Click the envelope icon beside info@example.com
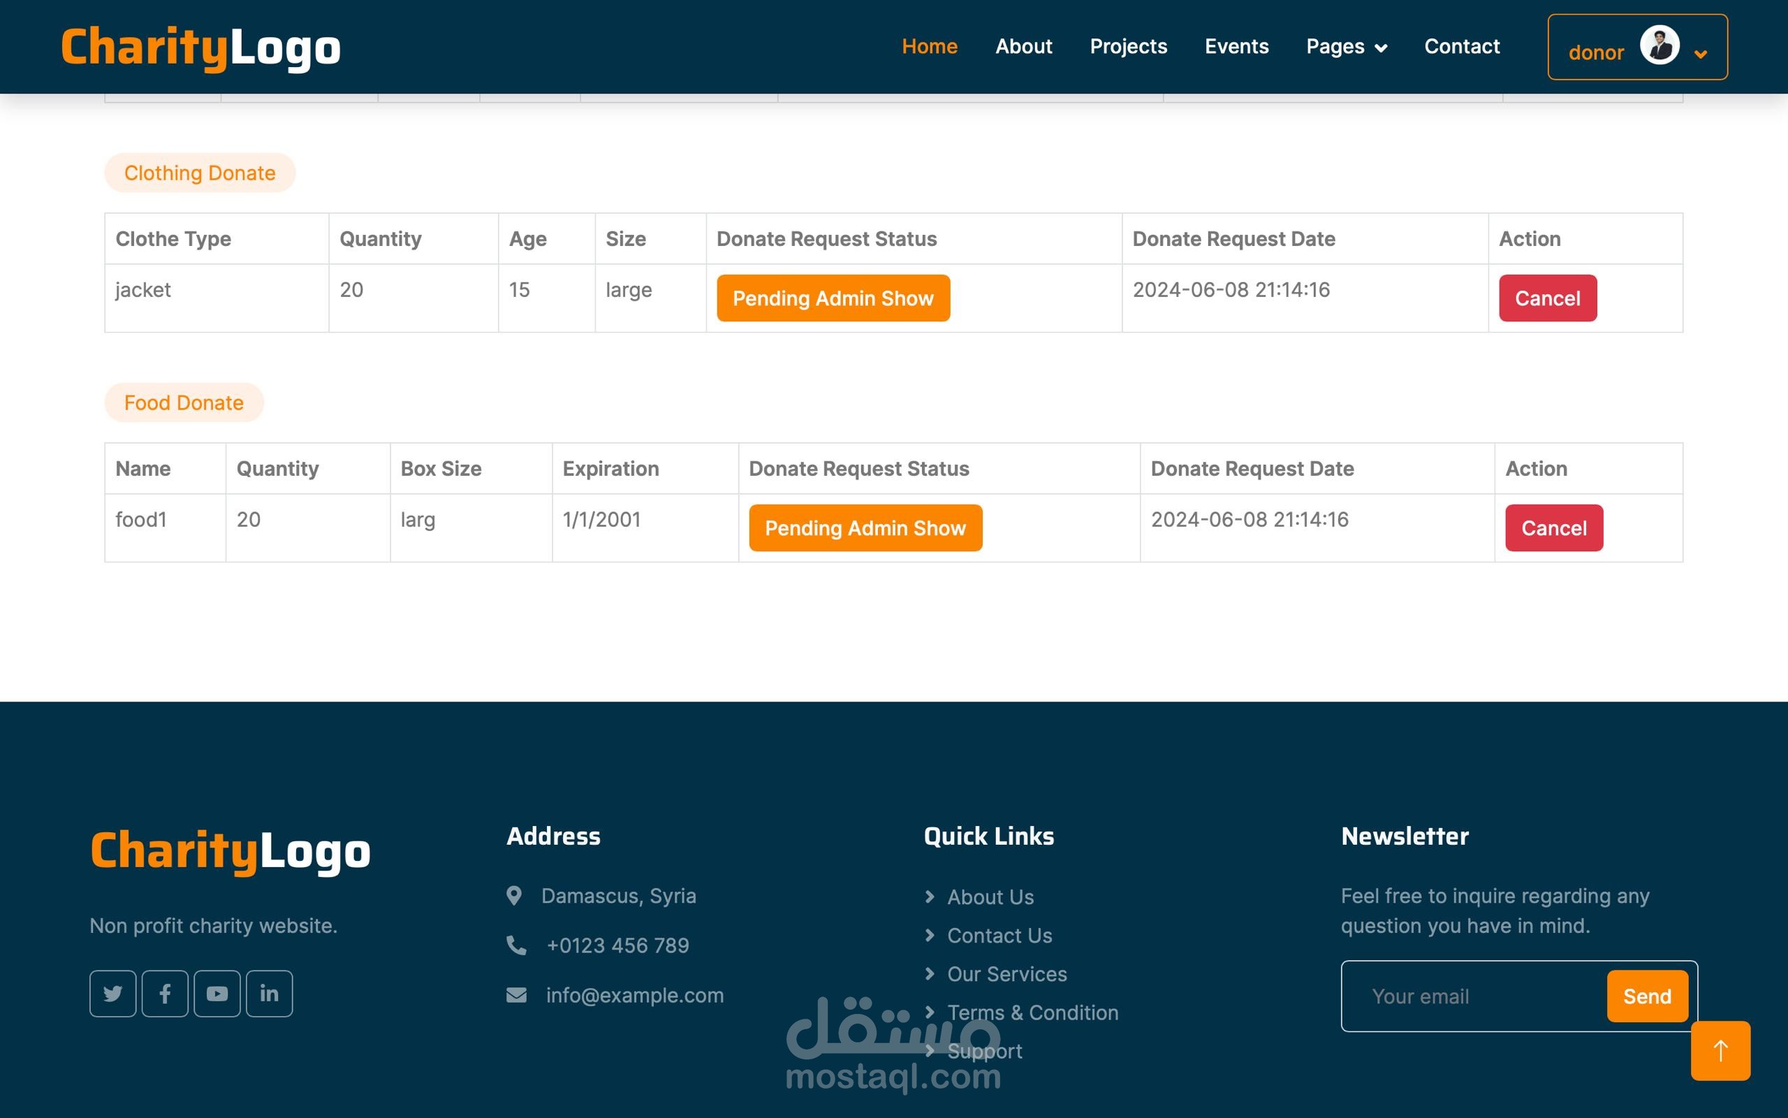The width and height of the screenshot is (1788, 1118). click(516, 995)
